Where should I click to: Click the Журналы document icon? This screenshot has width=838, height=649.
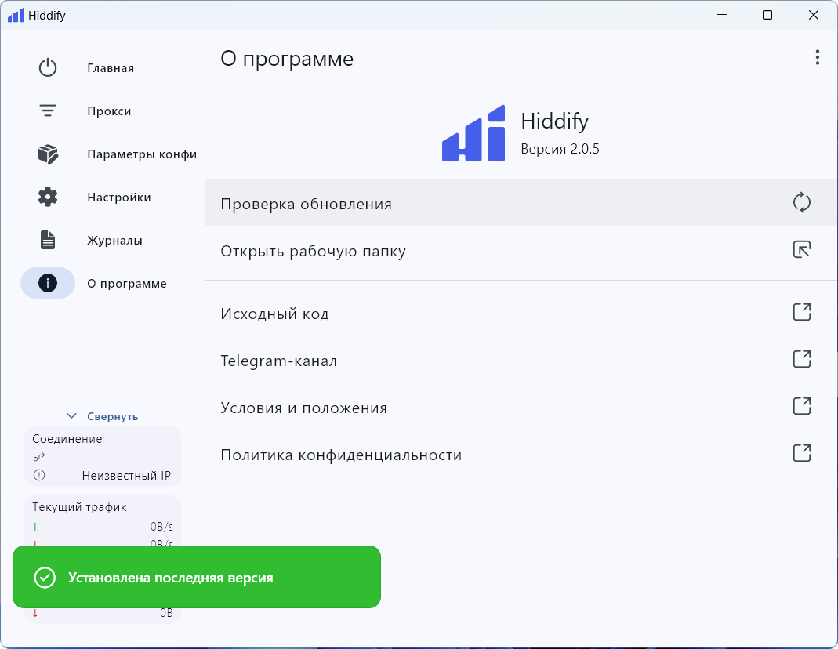pyautogui.click(x=48, y=241)
